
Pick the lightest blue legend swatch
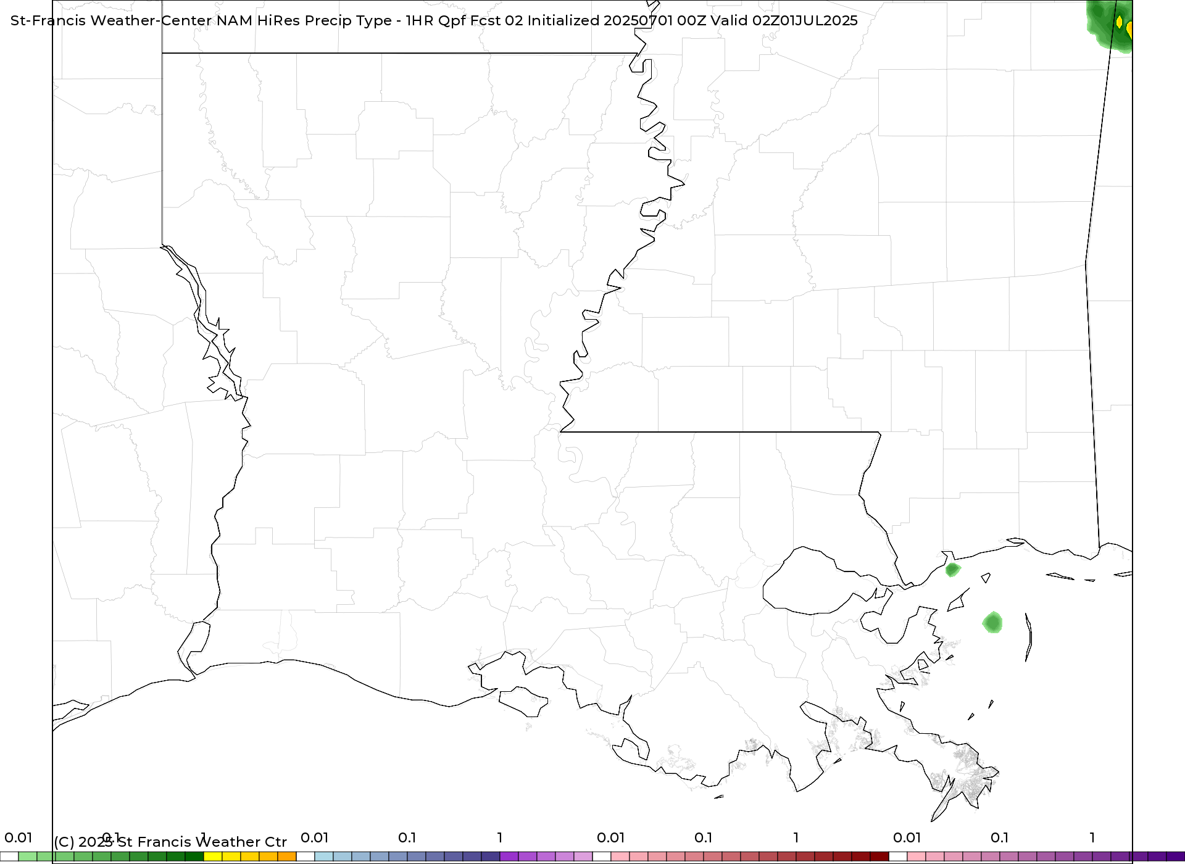(x=324, y=857)
